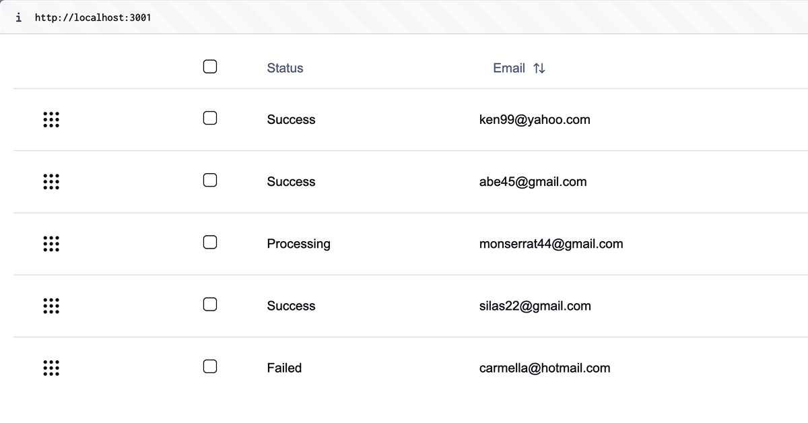This screenshot has width=808, height=423.
Task: Click the drag handle for carmella@hotmail.com row
Action: tap(51, 368)
